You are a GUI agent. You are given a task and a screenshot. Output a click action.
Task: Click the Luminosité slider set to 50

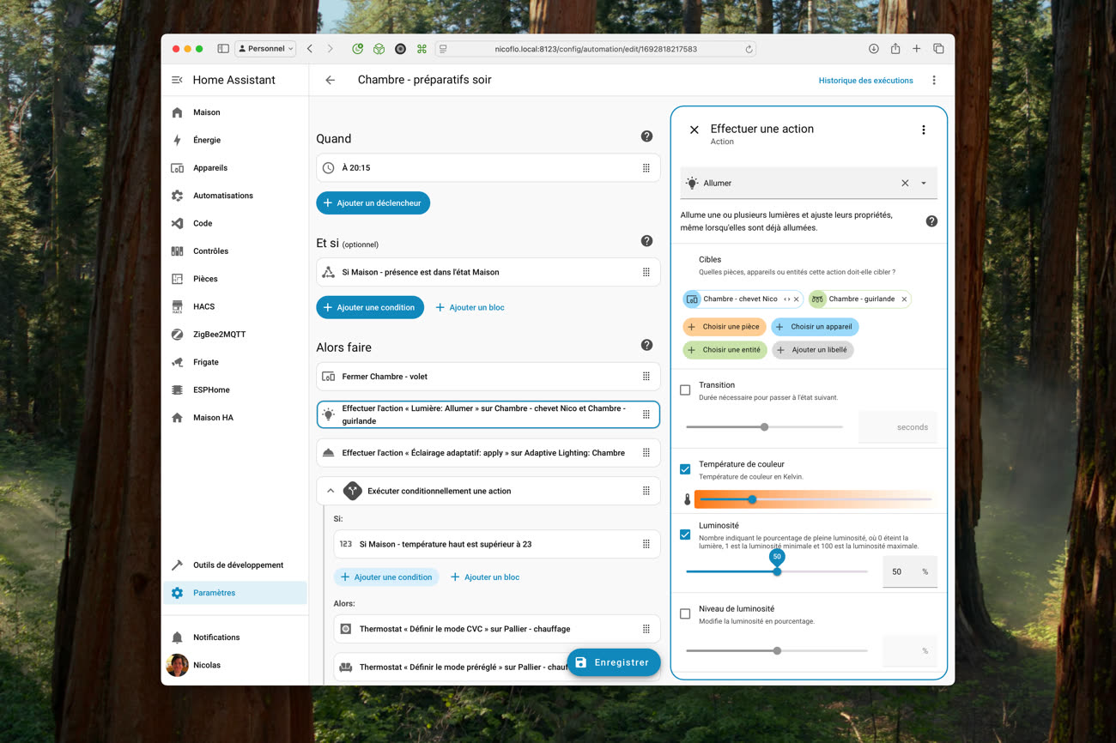[777, 571]
